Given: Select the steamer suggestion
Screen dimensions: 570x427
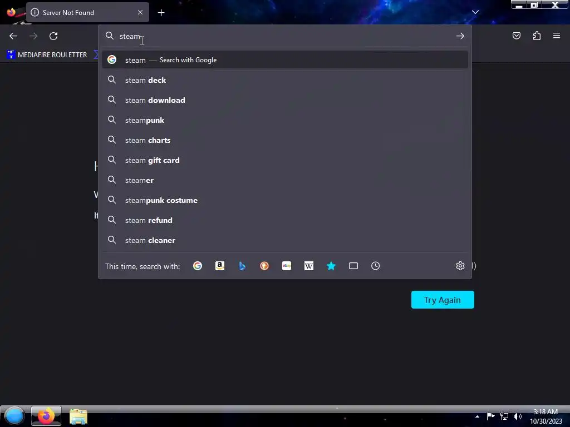Looking at the screenshot, I should point(285,180).
